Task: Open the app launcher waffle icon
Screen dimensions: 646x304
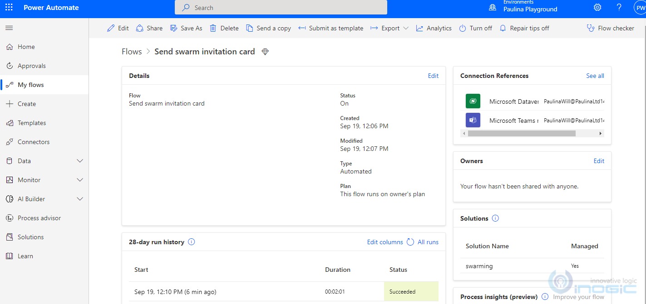Action: pos(9,8)
